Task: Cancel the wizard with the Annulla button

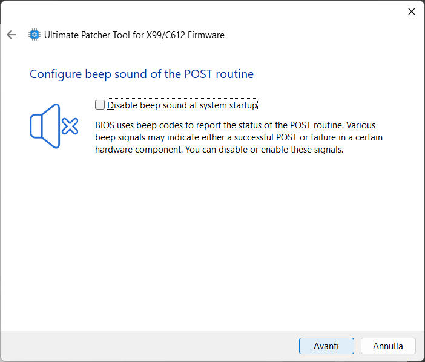Action: pyautogui.click(x=388, y=346)
